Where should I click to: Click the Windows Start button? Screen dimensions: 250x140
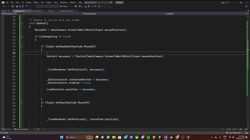click(62, 137)
